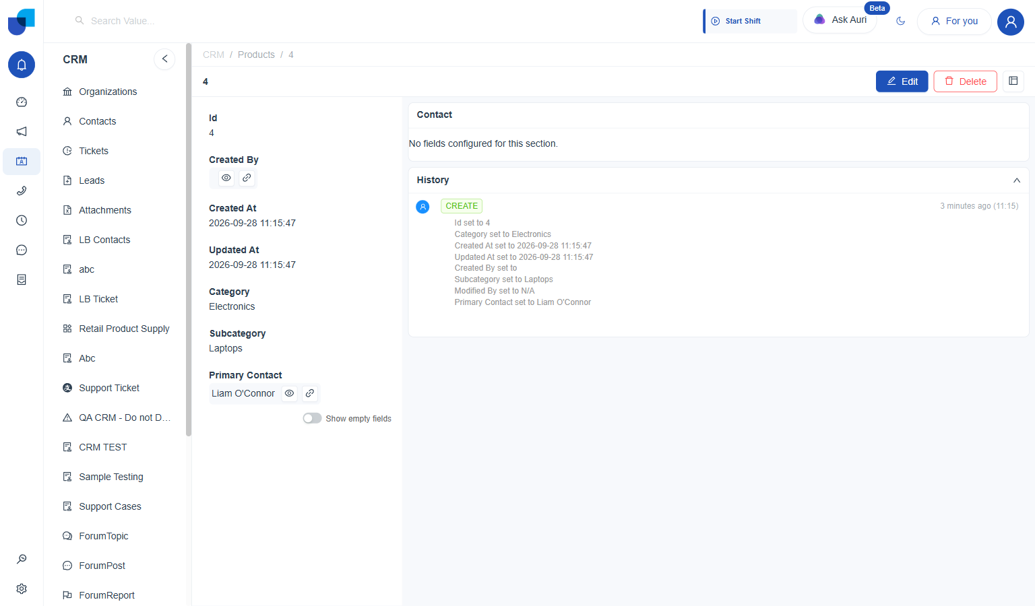
Task: Toggle Show empty fields switch
Action: [x=312, y=418]
